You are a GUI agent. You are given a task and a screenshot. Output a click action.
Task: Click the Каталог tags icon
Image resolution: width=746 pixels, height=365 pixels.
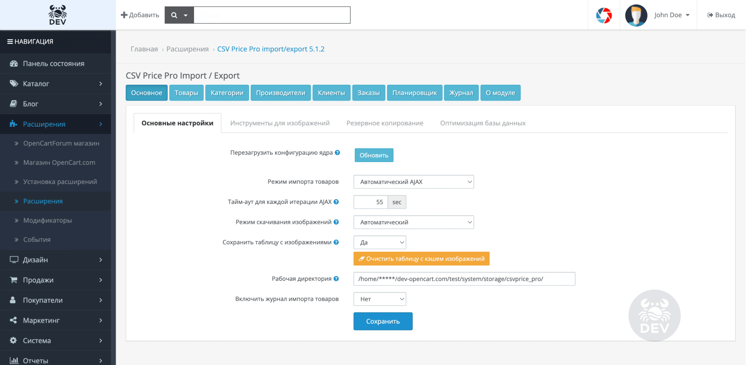(x=14, y=84)
